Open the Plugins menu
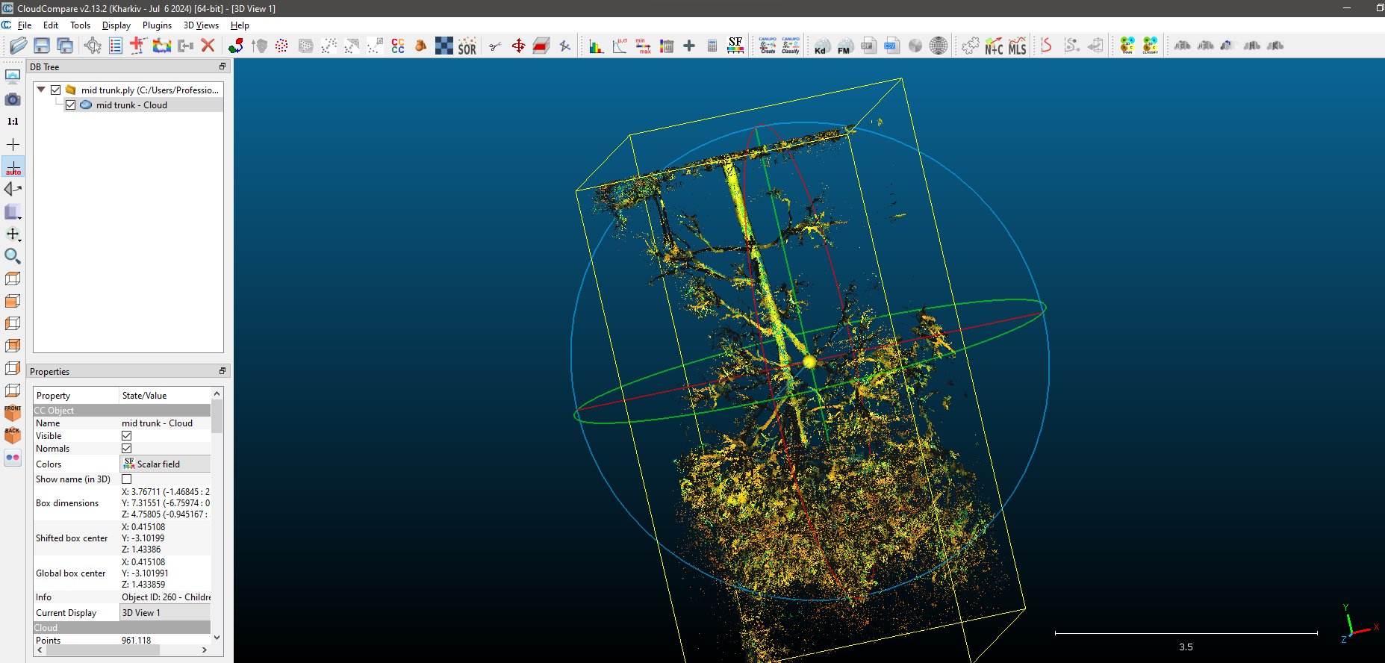 click(157, 25)
